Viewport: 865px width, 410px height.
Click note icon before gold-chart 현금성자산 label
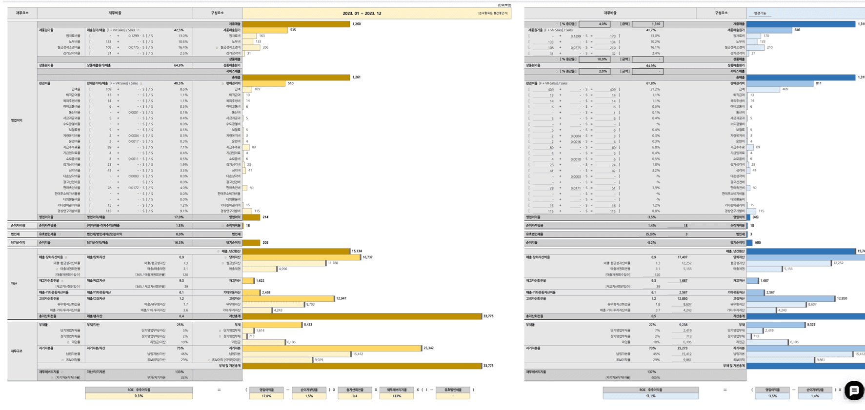(223, 263)
